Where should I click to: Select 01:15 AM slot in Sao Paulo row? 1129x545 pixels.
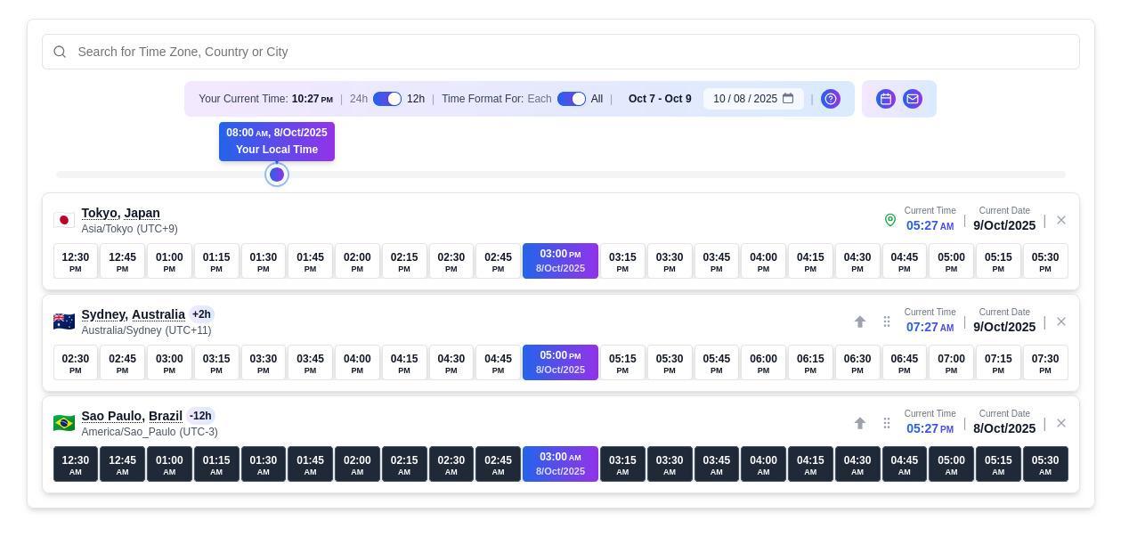[216, 464]
